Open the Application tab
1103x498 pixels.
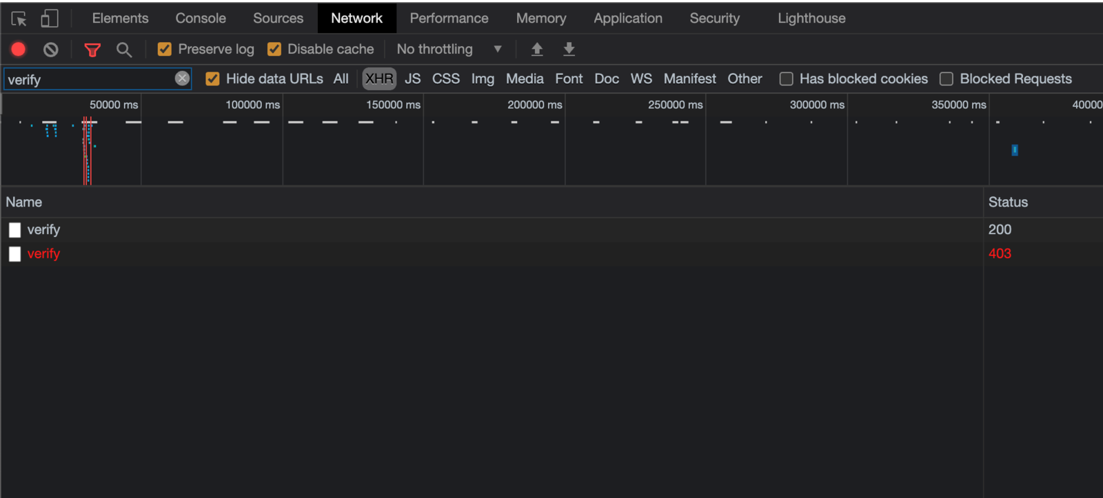[x=628, y=19]
